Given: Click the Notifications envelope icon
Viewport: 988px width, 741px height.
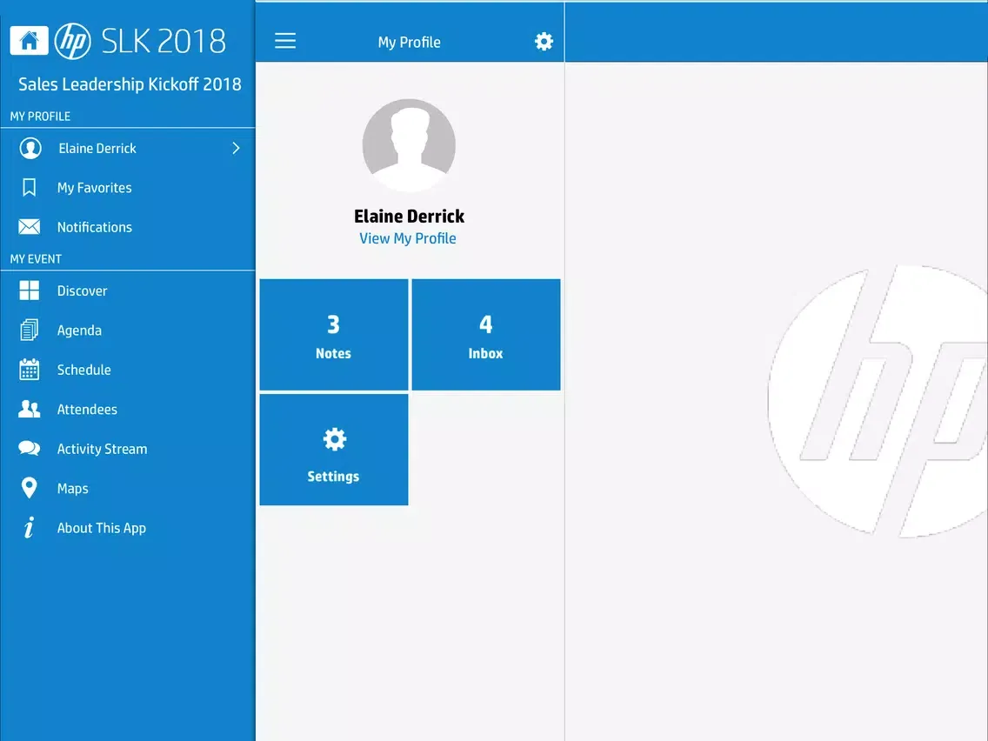Looking at the screenshot, I should (29, 227).
